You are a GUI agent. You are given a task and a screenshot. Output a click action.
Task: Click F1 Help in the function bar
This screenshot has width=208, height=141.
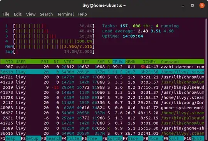click(10, 138)
